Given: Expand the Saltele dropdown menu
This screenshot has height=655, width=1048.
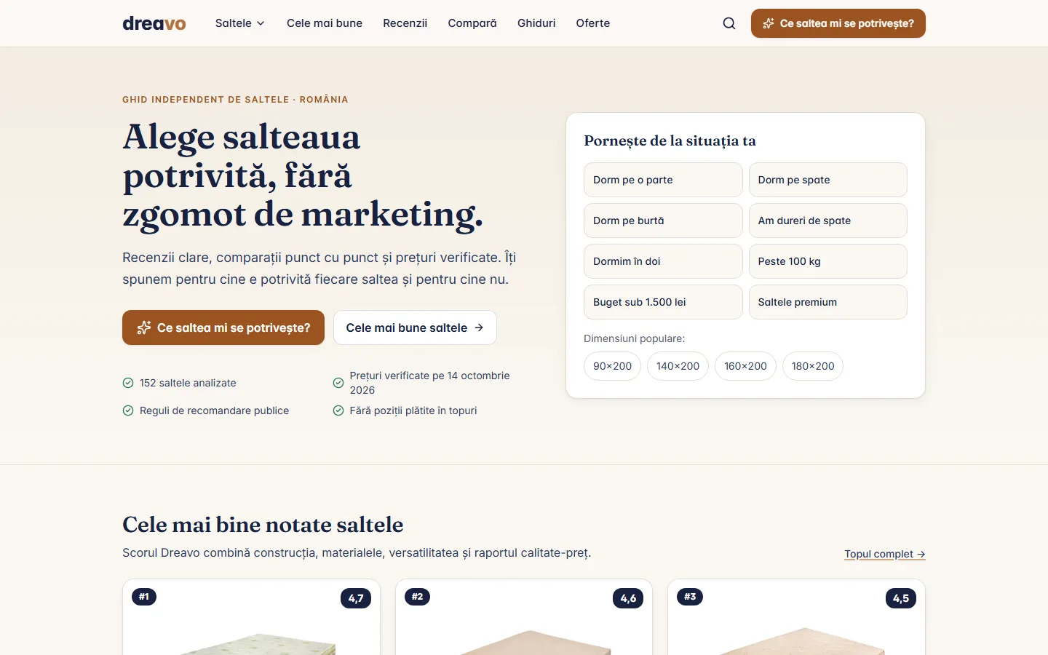Looking at the screenshot, I should [240, 23].
